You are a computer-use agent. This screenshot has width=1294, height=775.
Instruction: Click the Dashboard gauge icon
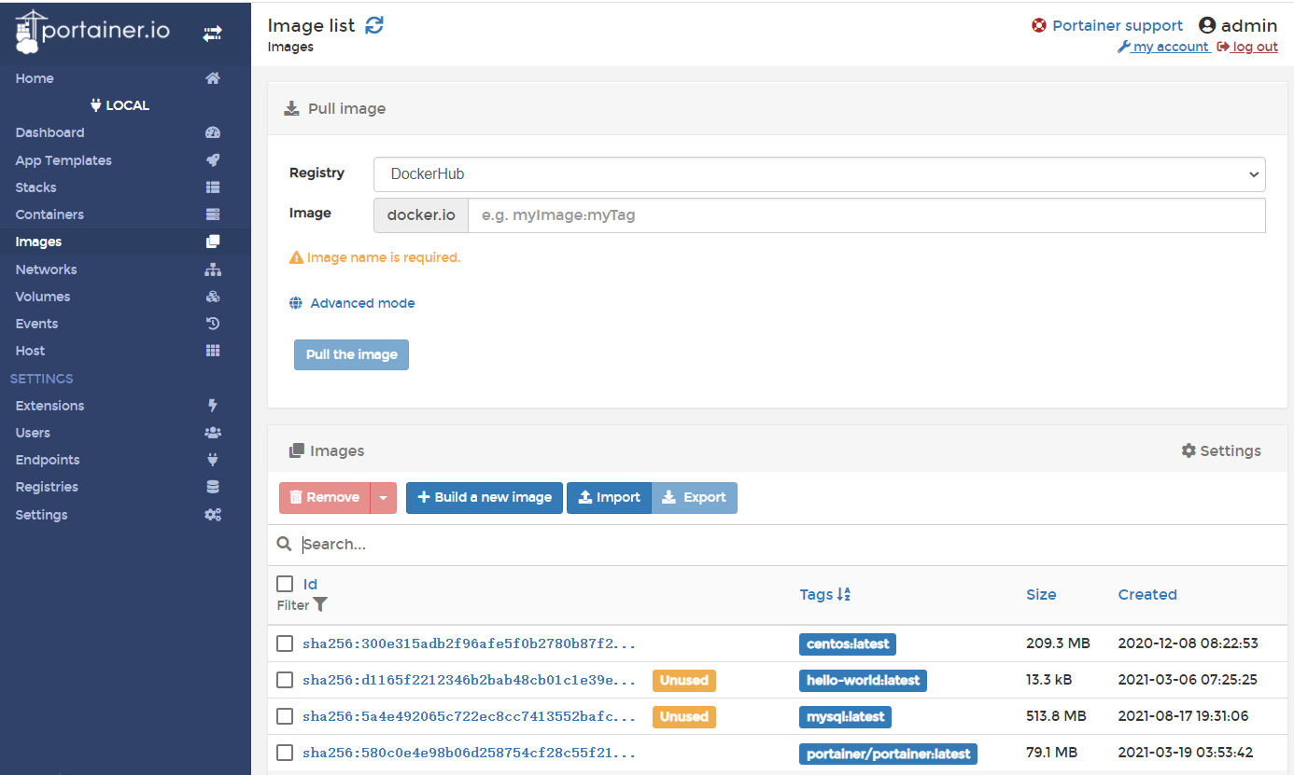(x=213, y=132)
